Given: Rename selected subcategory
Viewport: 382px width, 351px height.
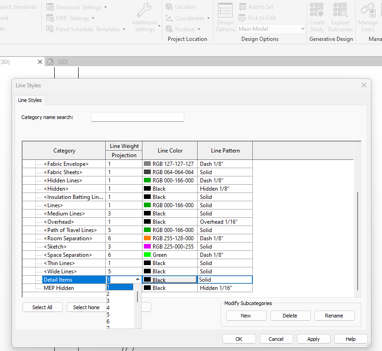Looking at the screenshot, I should [x=334, y=316].
